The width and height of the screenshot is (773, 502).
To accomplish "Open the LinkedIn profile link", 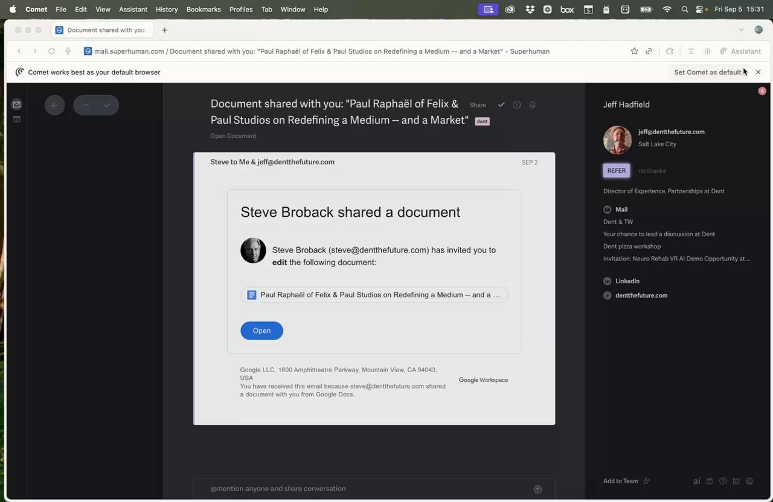I will click(x=627, y=281).
